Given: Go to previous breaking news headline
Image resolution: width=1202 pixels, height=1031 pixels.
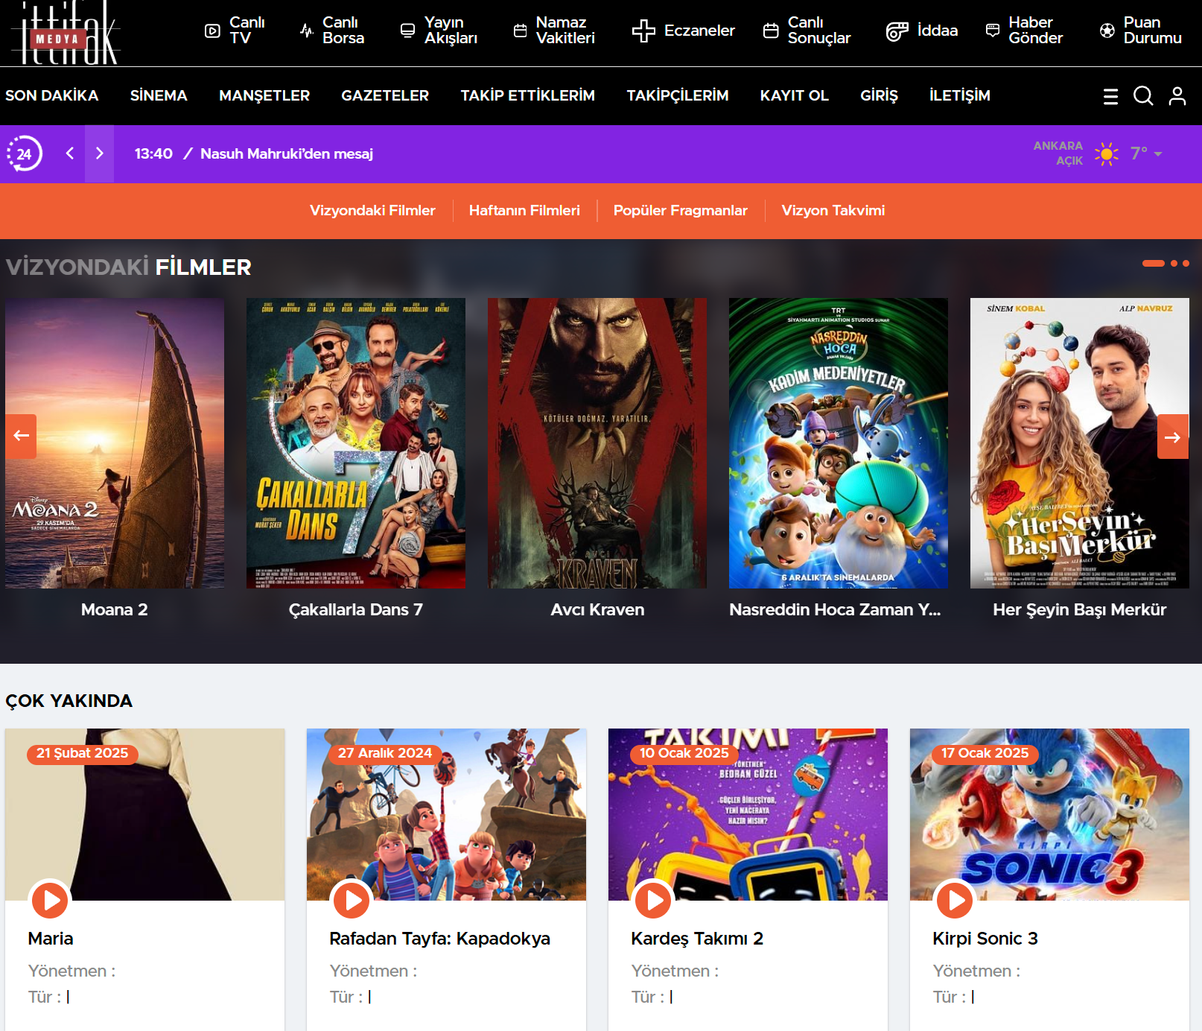Looking at the screenshot, I should tap(70, 153).
